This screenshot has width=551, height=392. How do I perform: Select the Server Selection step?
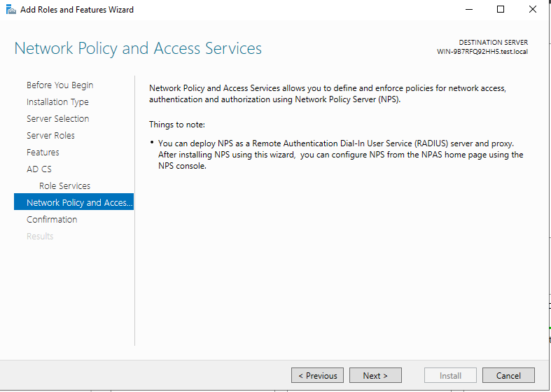[x=58, y=119]
